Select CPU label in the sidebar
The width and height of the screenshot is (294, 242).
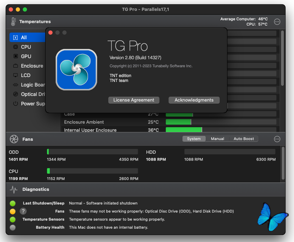pos(26,47)
